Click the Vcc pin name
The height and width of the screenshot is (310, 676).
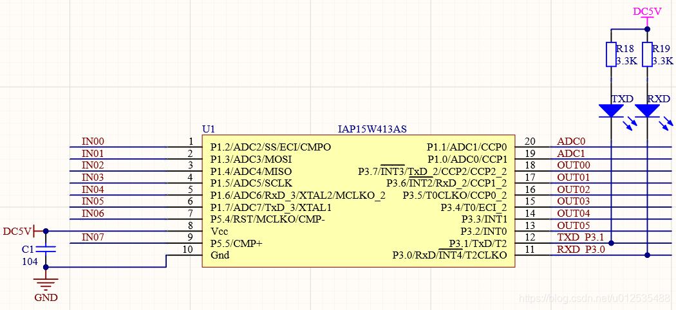tap(220, 231)
